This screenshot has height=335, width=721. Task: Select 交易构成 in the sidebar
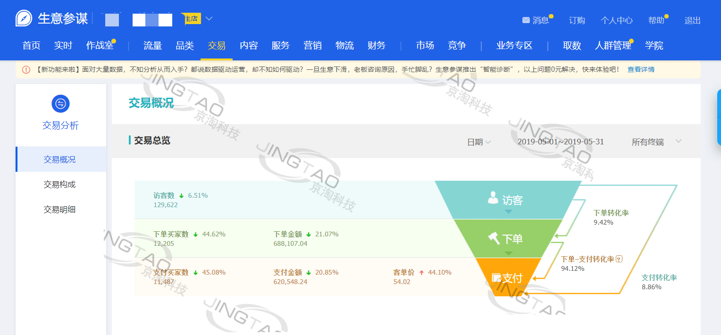click(x=59, y=184)
